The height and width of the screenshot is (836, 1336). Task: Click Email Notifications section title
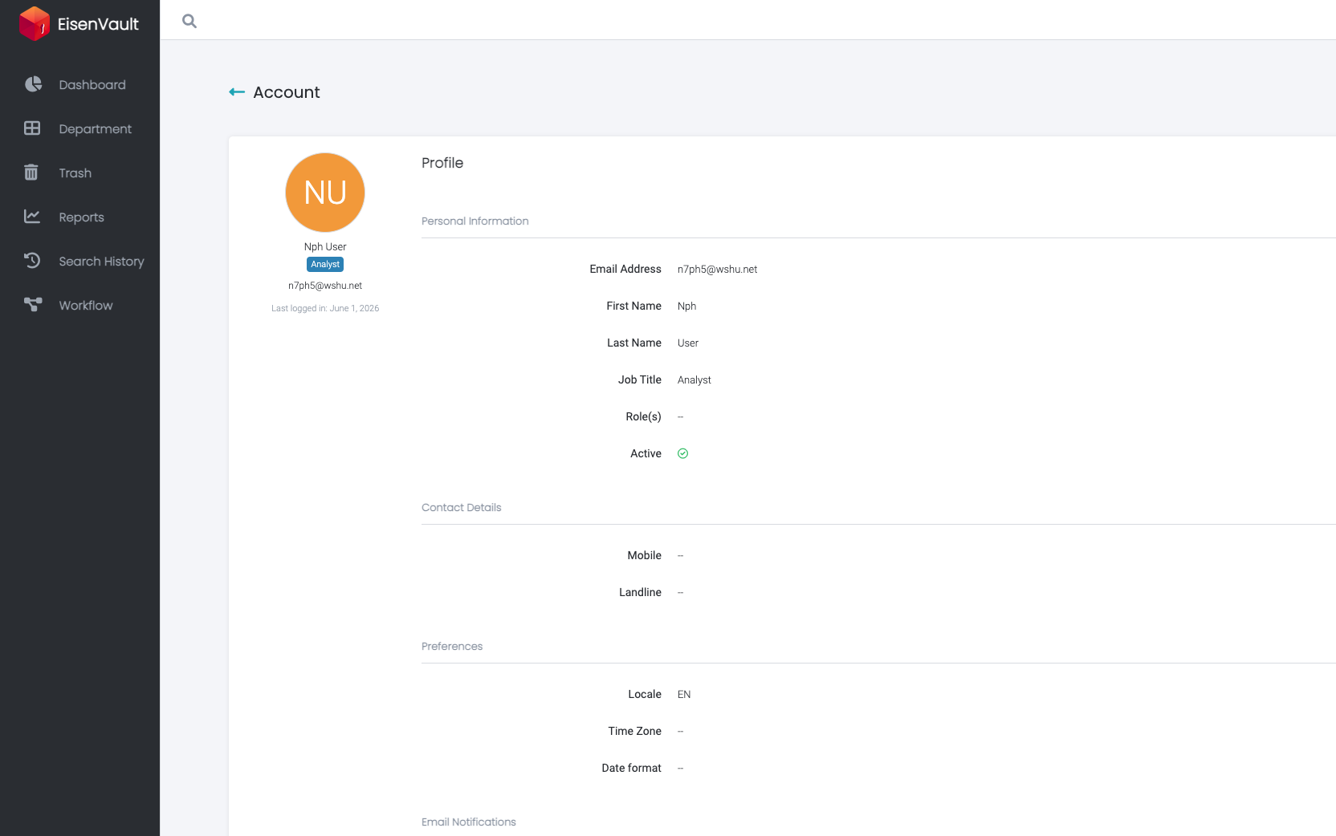coord(469,822)
